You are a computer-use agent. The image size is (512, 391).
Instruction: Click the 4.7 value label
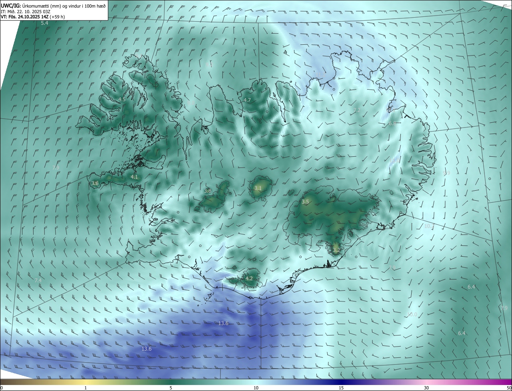click(x=247, y=100)
